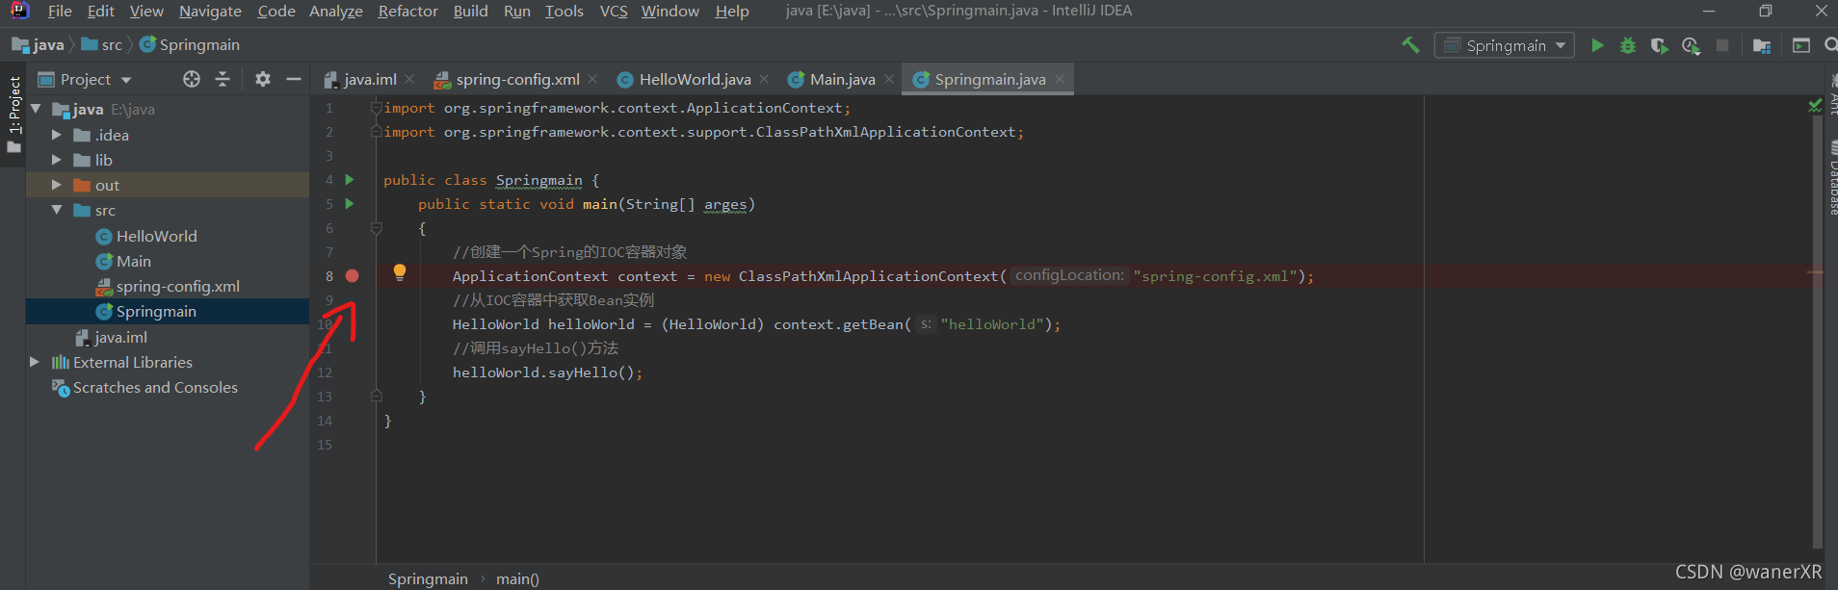Viewport: 1838px width, 590px height.
Task: Collapse the src folder
Action: [x=56, y=210]
